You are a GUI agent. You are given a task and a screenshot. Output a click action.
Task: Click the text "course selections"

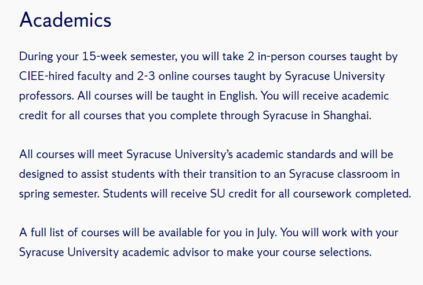click(x=329, y=252)
